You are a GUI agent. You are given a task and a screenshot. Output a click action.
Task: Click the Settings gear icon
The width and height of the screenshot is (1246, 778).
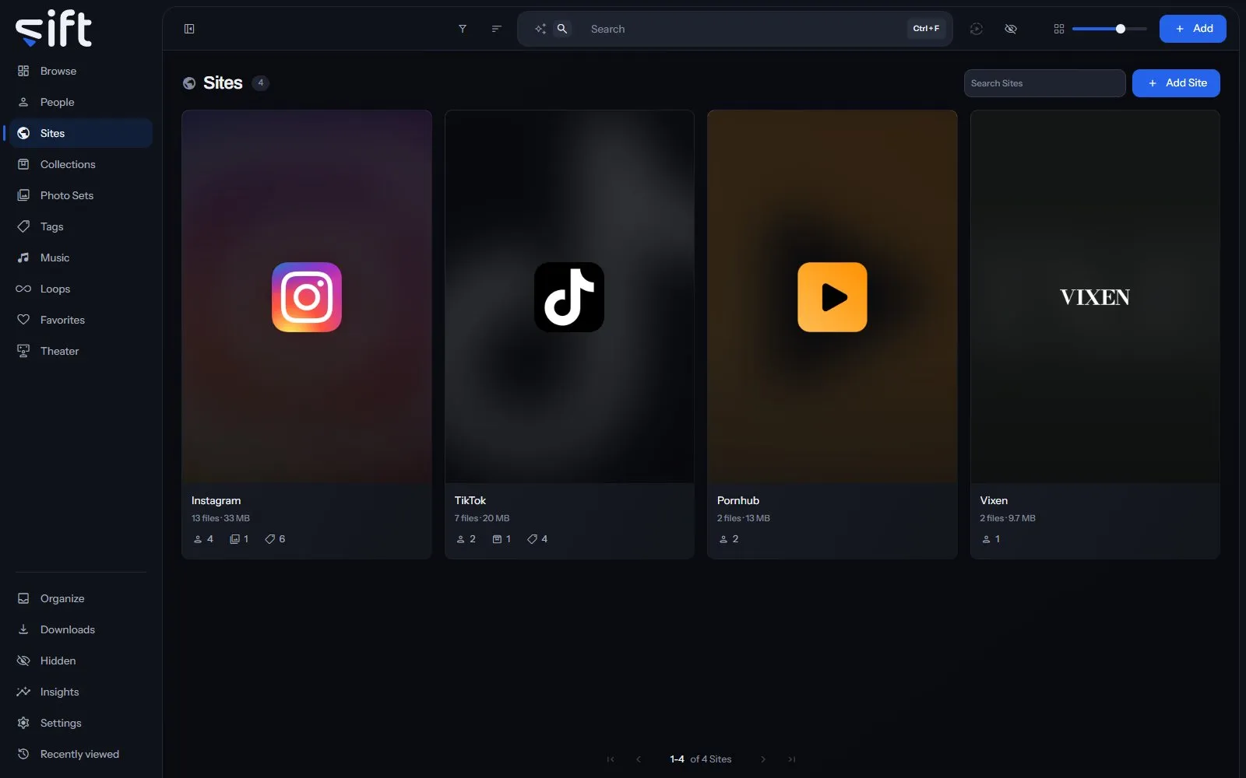(23, 723)
